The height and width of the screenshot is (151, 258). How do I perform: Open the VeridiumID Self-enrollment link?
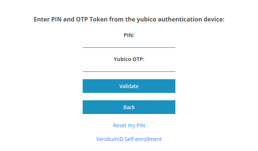tap(129, 139)
